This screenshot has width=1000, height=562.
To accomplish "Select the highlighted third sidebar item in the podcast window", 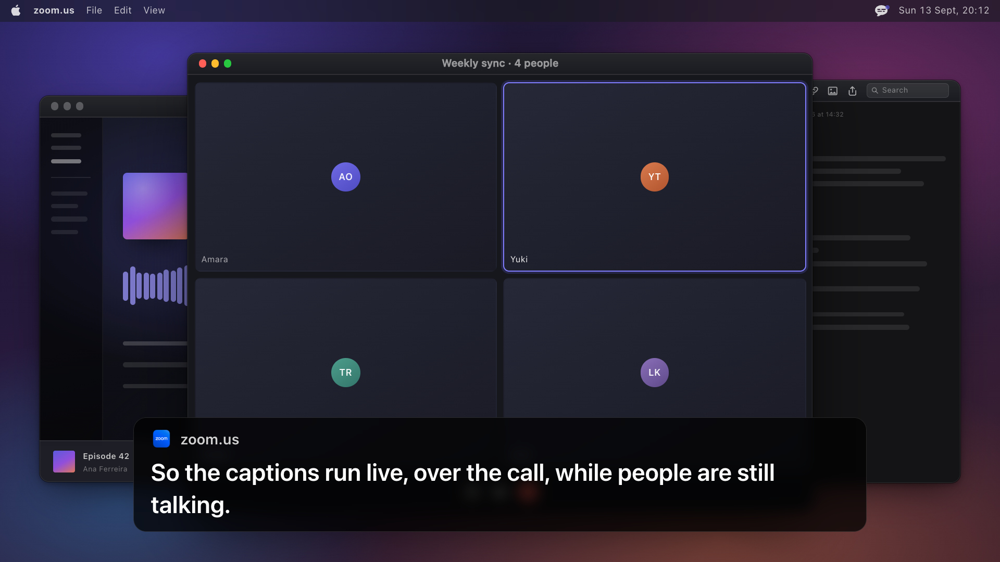I will (66, 161).
